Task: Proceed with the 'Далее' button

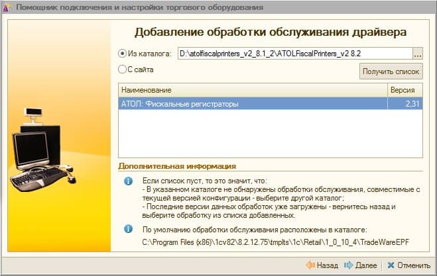Action: point(360,265)
